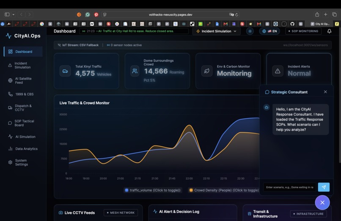
Task: Click the scenario input field in chat
Action: 290,187
